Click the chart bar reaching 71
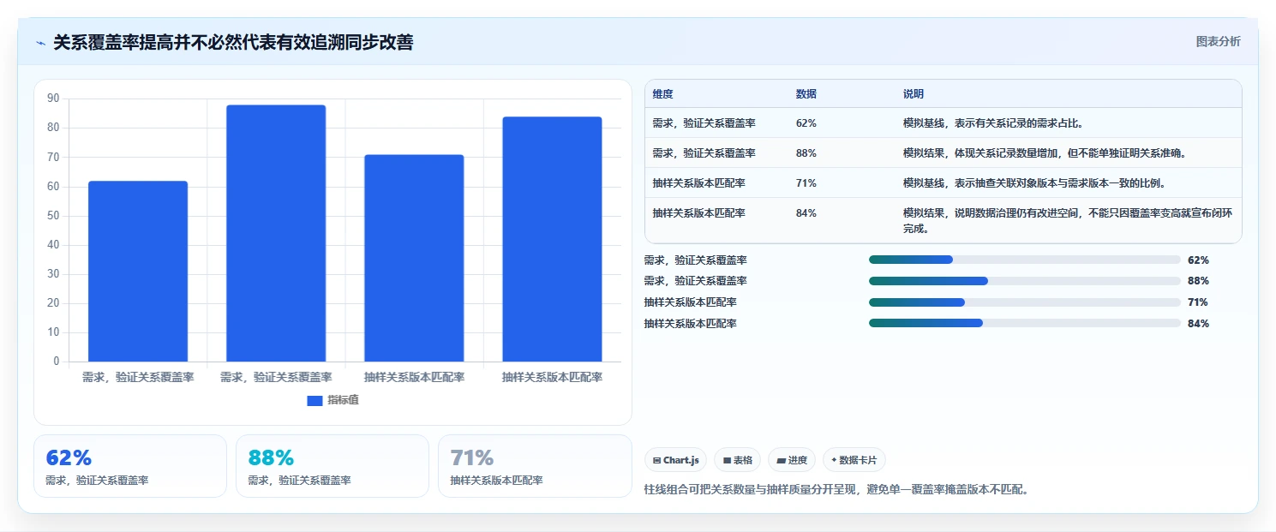The height and width of the screenshot is (532, 1276). pyautogui.click(x=414, y=258)
